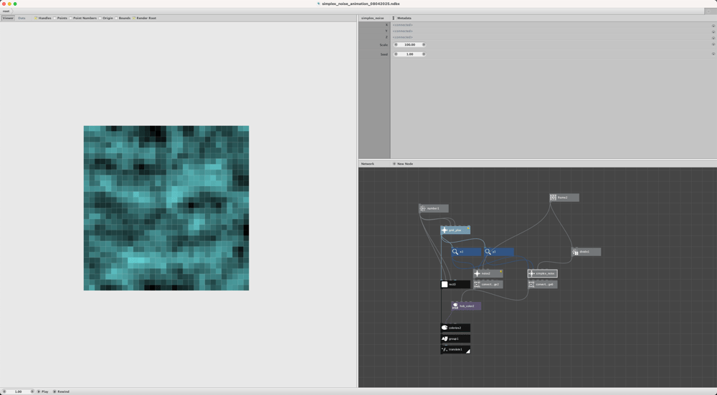Open the Seed port options menu
717x395 pixels.
click(x=713, y=54)
